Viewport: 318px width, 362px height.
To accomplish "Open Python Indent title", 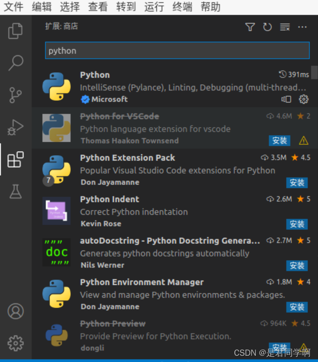I will tap(109, 199).
